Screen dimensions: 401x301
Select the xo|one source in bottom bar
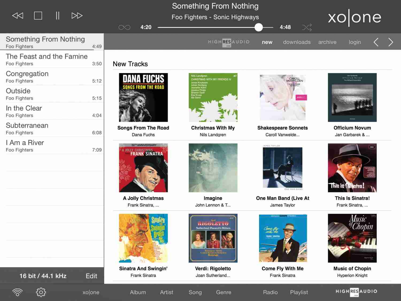[91, 292]
